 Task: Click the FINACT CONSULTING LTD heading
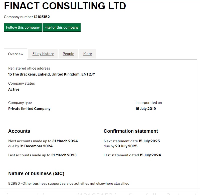(x=65, y=6)
